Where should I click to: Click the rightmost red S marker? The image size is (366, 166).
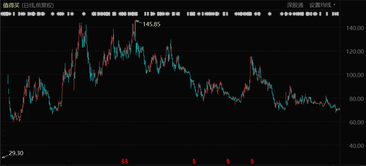252,161
